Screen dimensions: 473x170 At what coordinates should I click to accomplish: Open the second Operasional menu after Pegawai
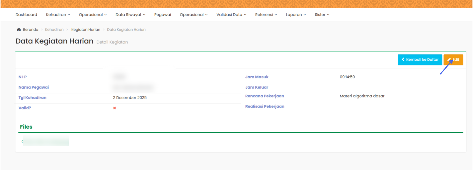(x=194, y=15)
